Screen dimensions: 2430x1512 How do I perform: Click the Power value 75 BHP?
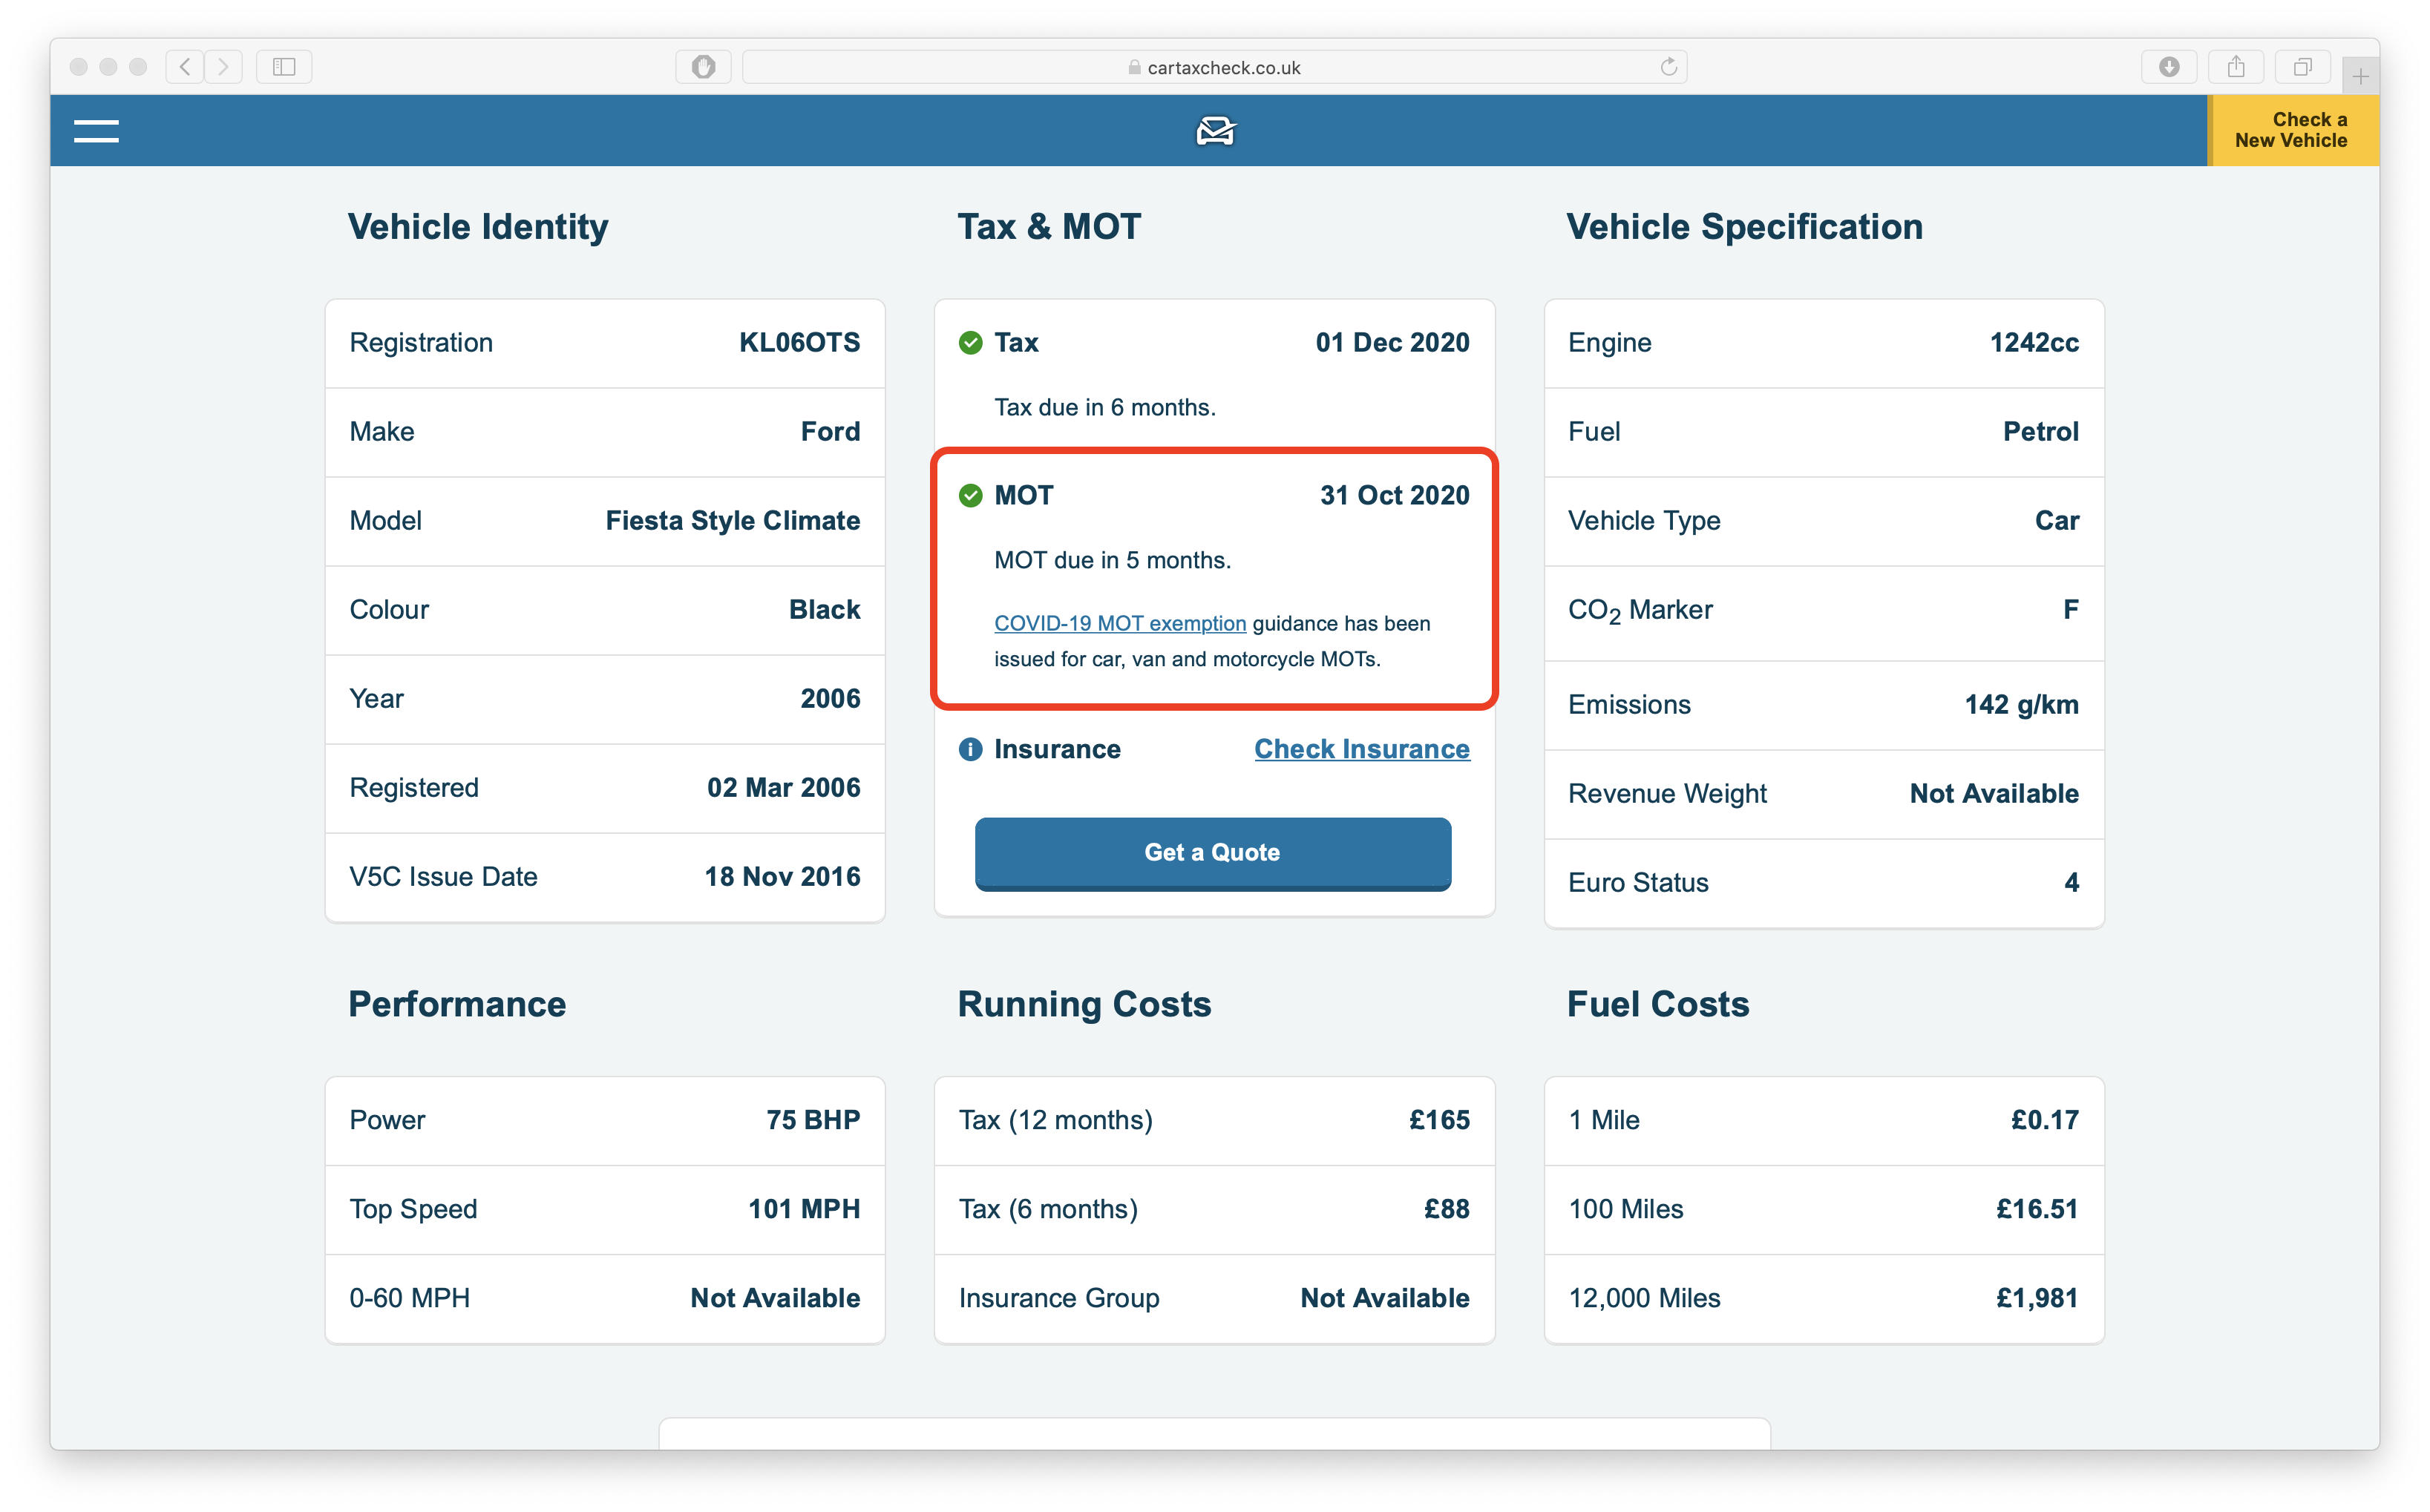813,1120
